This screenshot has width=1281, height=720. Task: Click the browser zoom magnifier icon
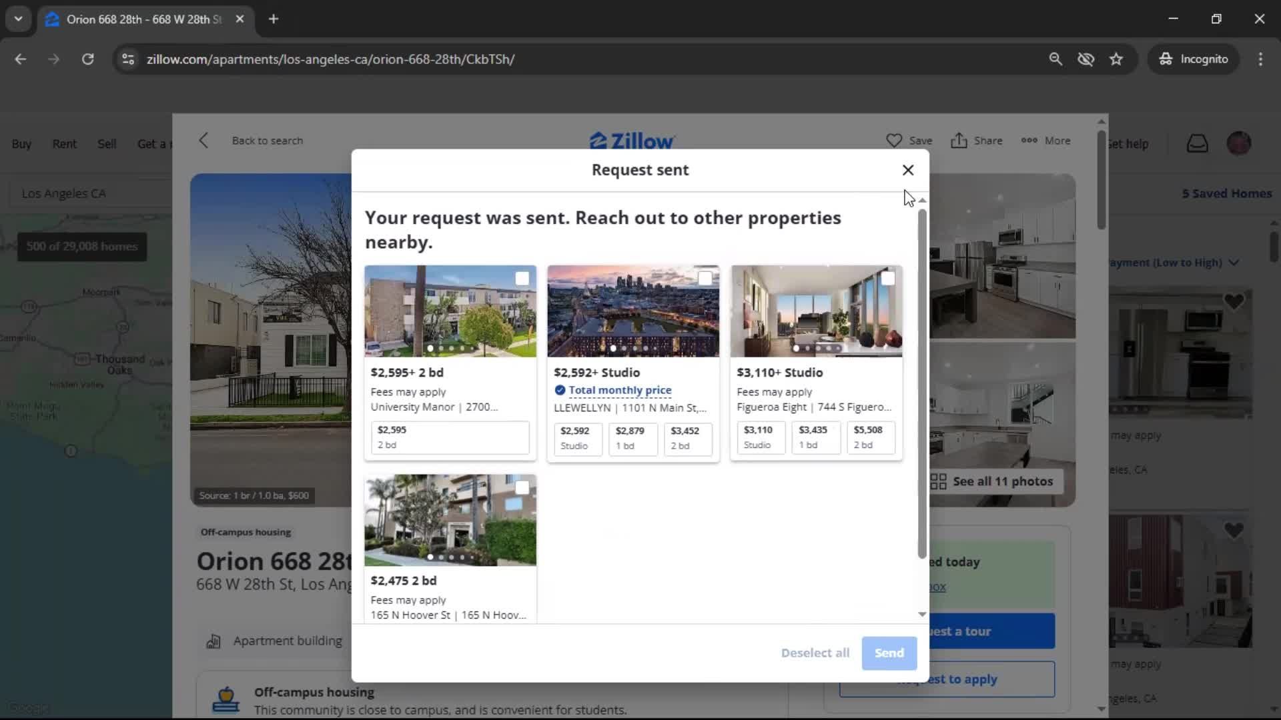pos(1055,59)
